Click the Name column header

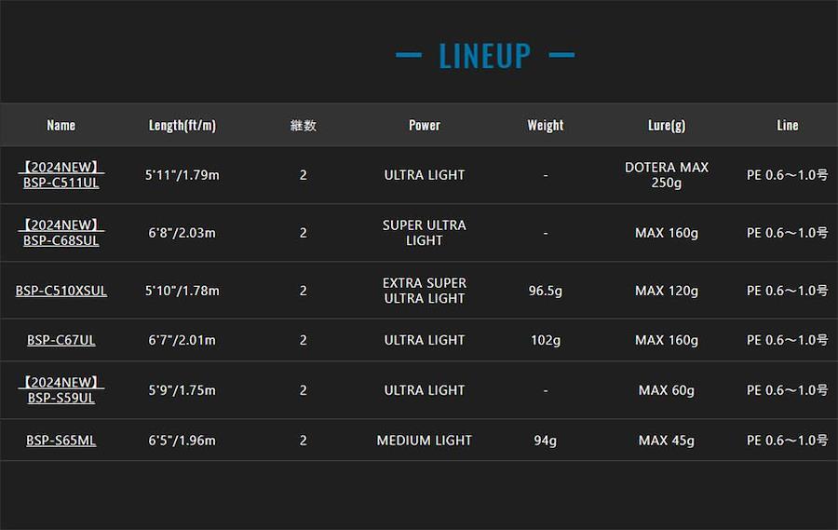coord(61,125)
